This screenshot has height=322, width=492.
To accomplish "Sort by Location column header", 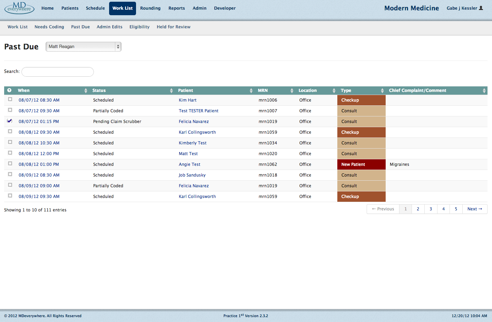I will click(308, 91).
